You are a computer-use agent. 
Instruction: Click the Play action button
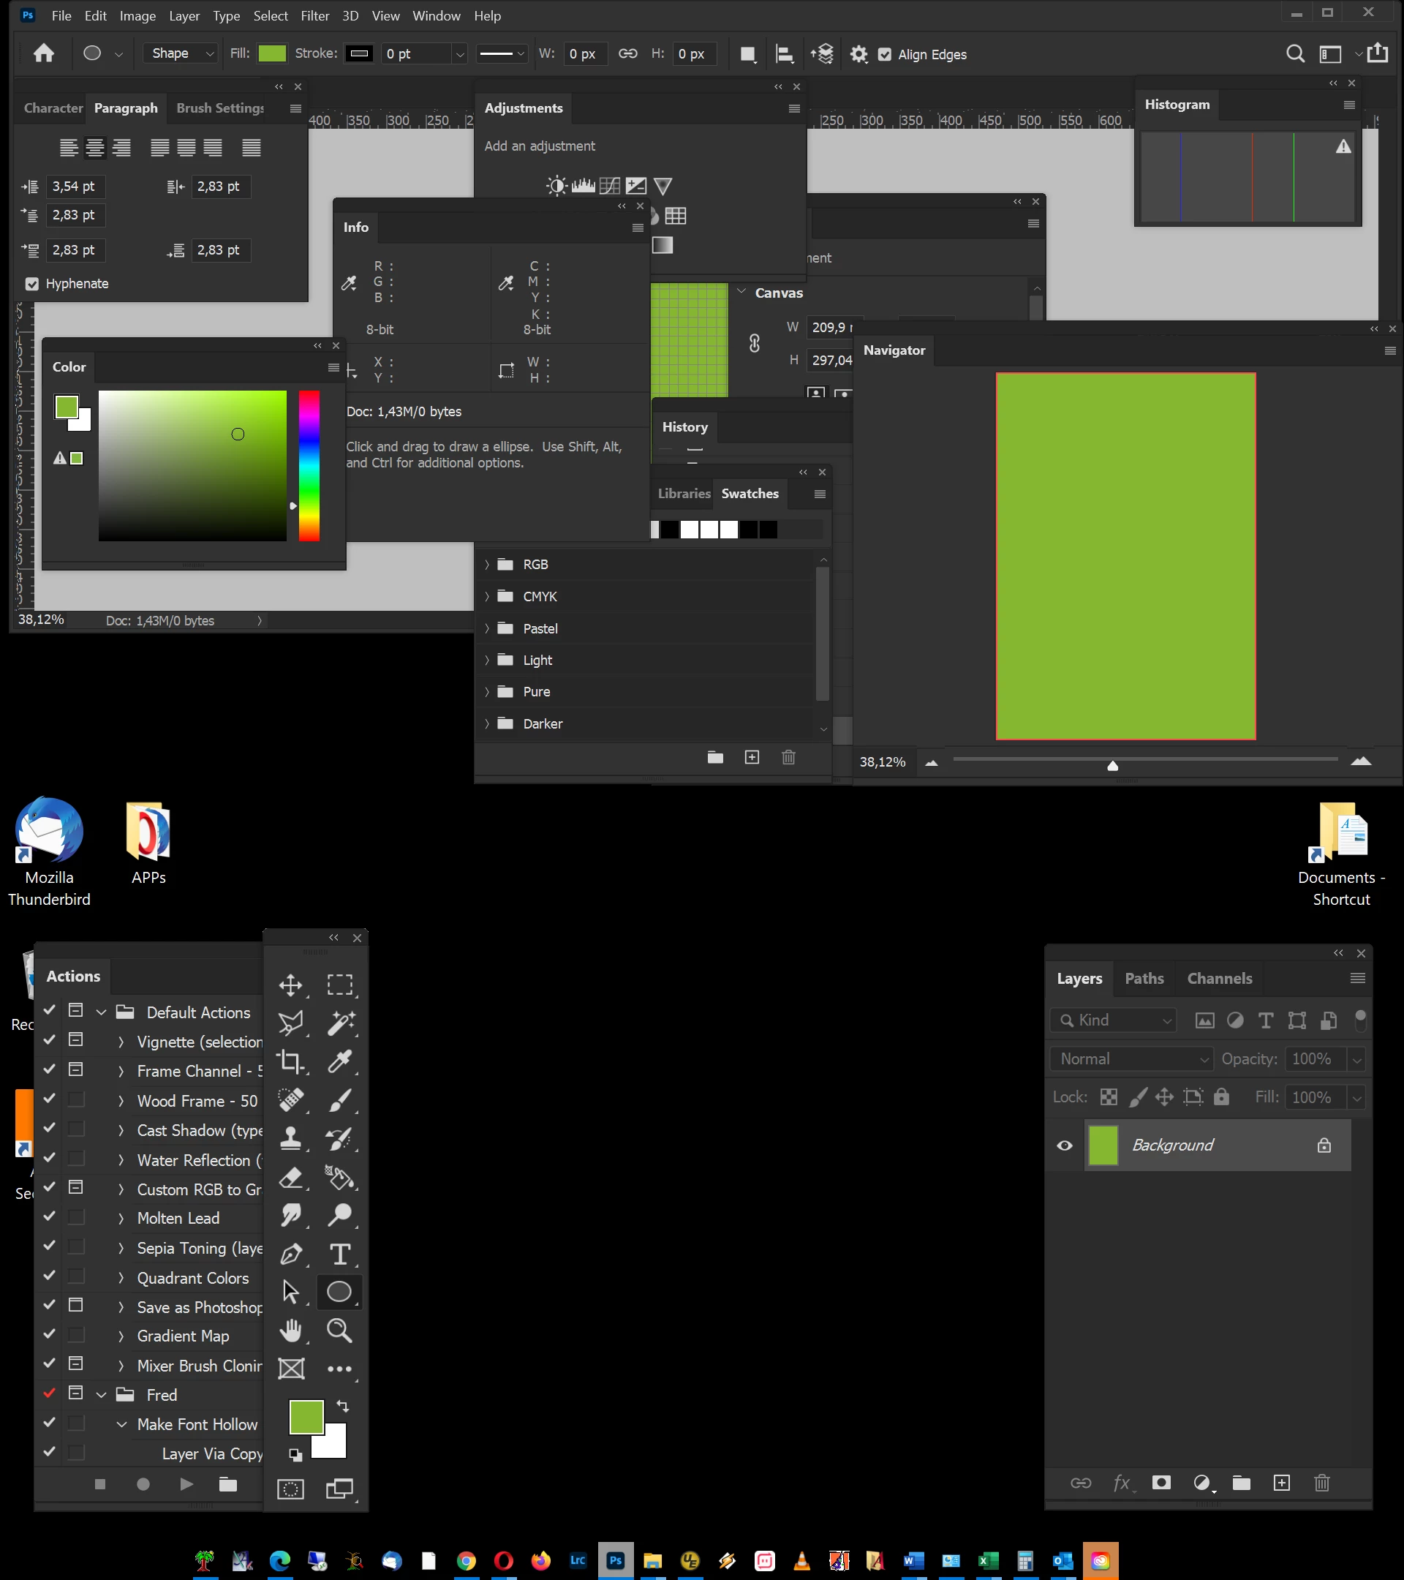pyautogui.click(x=186, y=1483)
